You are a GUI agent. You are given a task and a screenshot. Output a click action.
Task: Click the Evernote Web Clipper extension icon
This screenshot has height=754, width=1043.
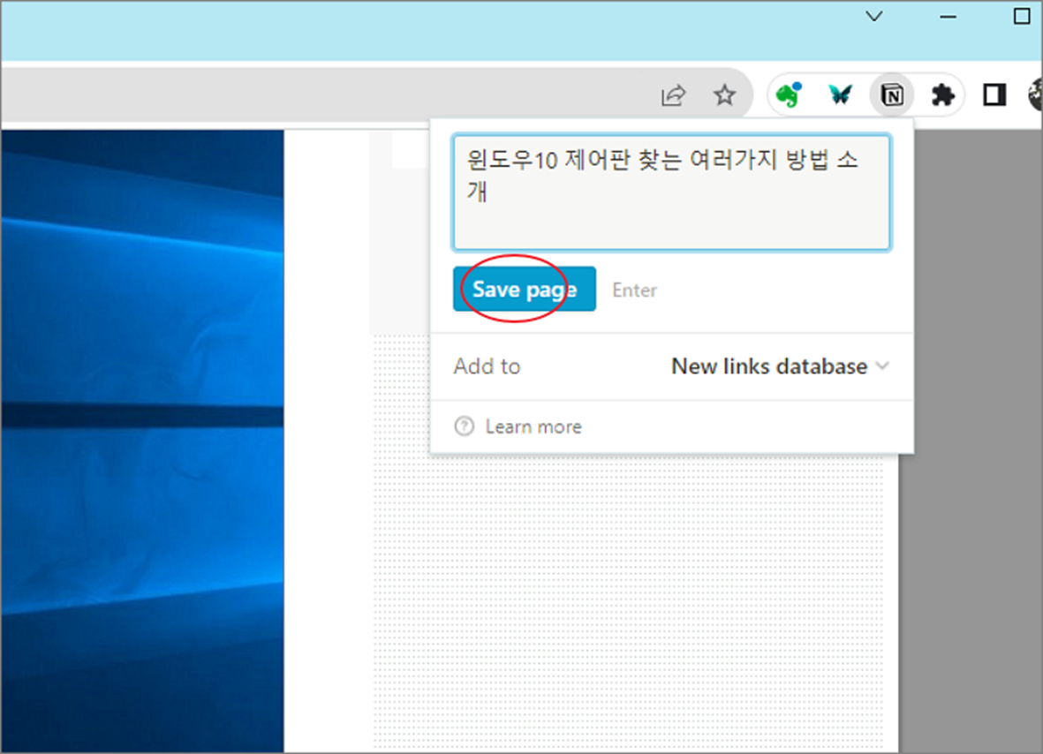pos(789,95)
